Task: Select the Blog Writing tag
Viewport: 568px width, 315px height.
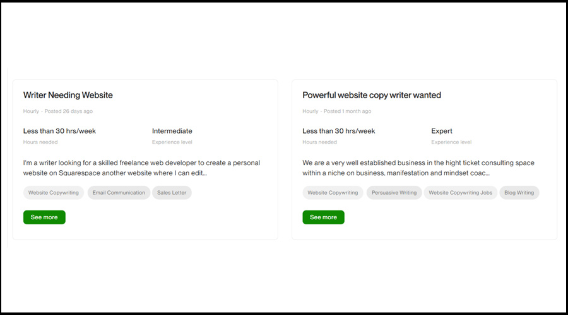Action: [x=519, y=193]
